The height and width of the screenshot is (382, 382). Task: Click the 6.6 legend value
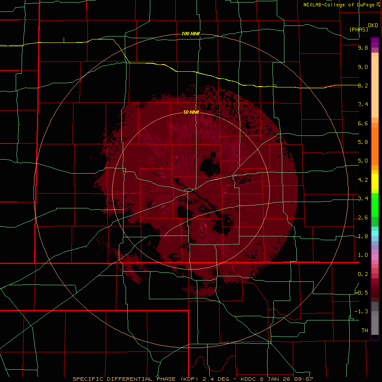[363, 123]
